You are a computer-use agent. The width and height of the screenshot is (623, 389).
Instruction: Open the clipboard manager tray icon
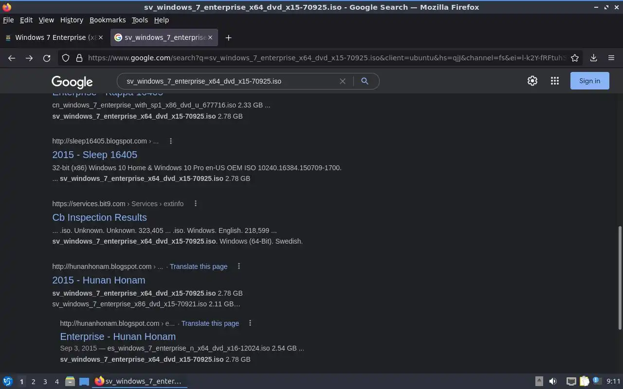coord(585,382)
